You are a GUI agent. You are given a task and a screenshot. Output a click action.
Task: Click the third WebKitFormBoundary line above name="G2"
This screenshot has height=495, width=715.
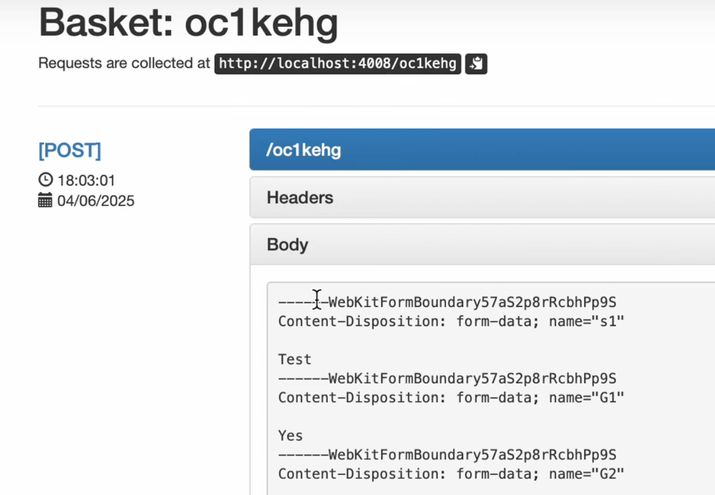coord(447,455)
